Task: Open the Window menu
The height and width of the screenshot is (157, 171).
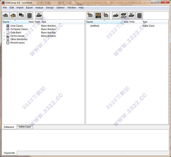Action: tap(72, 8)
